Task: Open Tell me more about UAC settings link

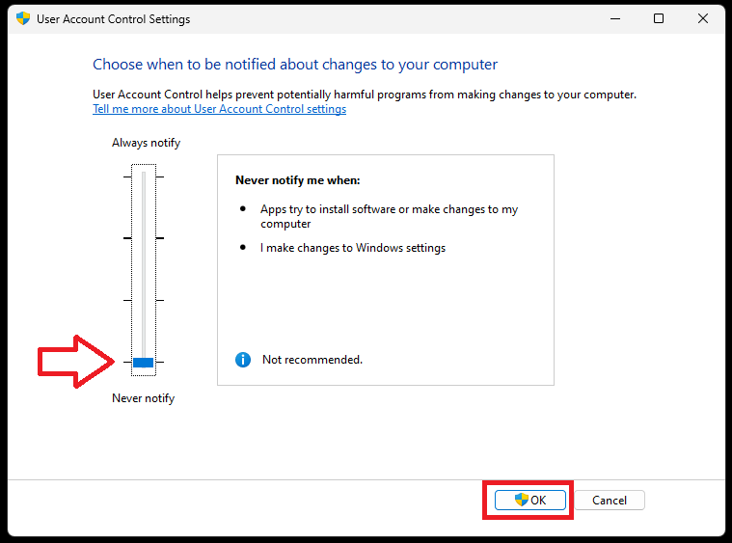Action: pos(220,109)
